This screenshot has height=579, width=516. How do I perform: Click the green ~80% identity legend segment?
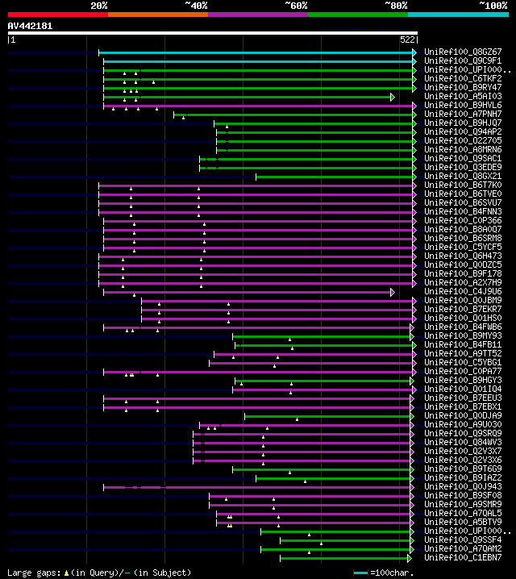(x=358, y=15)
